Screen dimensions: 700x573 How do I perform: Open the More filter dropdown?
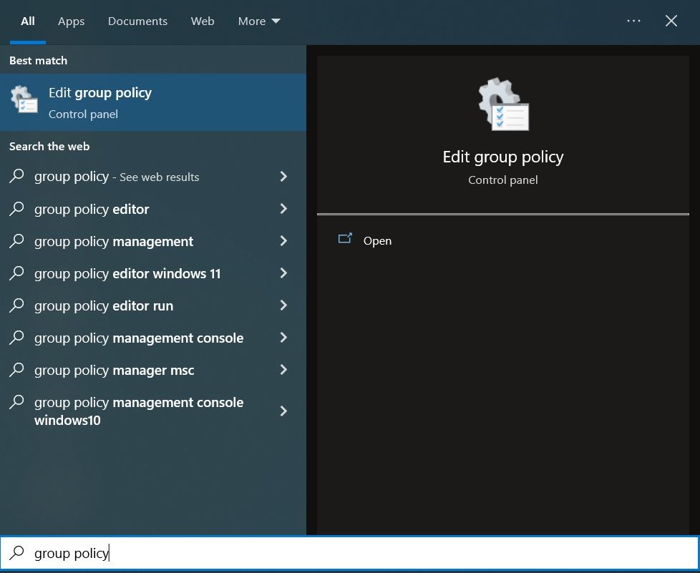click(x=259, y=21)
